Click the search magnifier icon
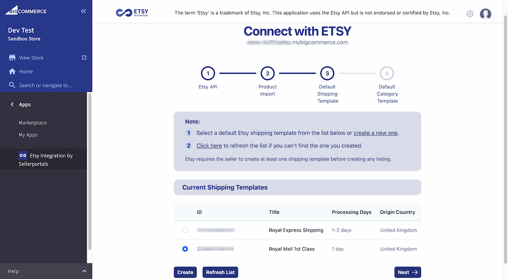508x279 pixels. coord(12,85)
